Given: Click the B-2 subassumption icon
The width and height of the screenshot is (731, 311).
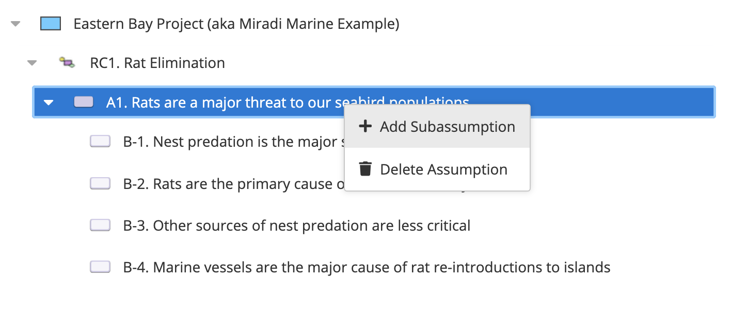Looking at the screenshot, I should [x=100, y=183].
